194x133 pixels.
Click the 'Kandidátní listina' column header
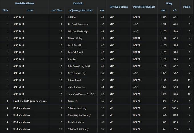25,3
